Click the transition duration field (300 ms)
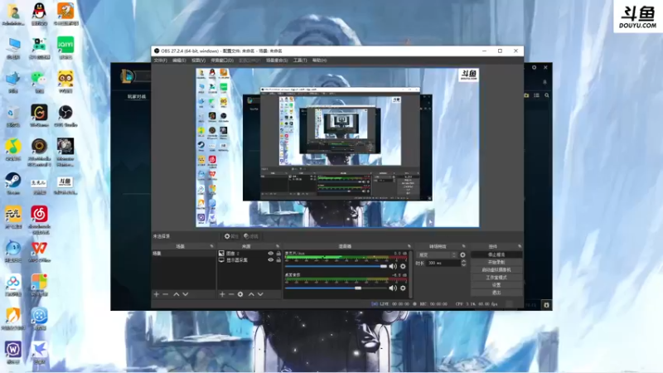This screenshot has height=373, width=663. click(x=443, y=263)
